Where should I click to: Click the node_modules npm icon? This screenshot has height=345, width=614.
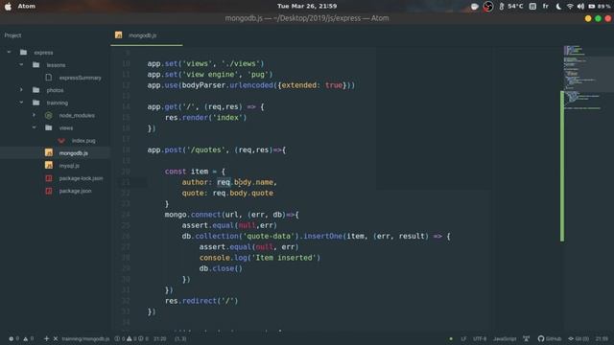[x=49, y=115]
